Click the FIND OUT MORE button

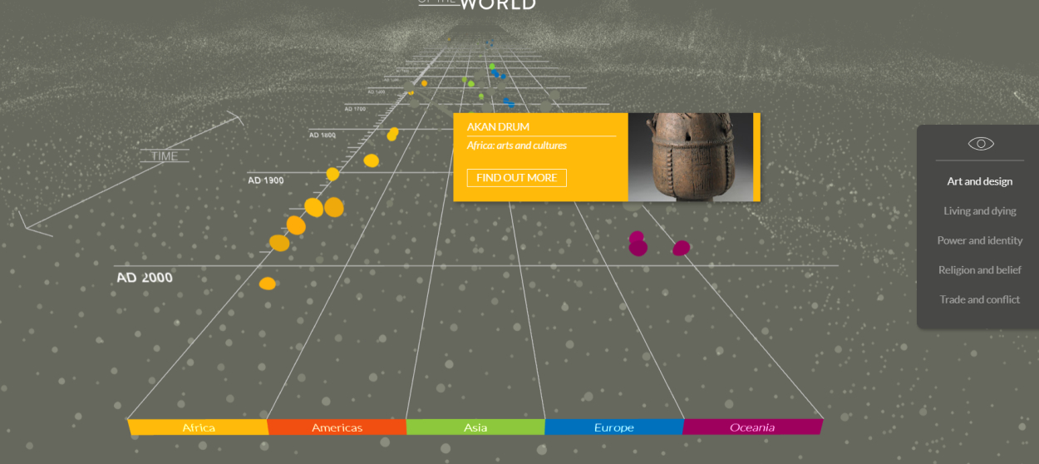516,178
